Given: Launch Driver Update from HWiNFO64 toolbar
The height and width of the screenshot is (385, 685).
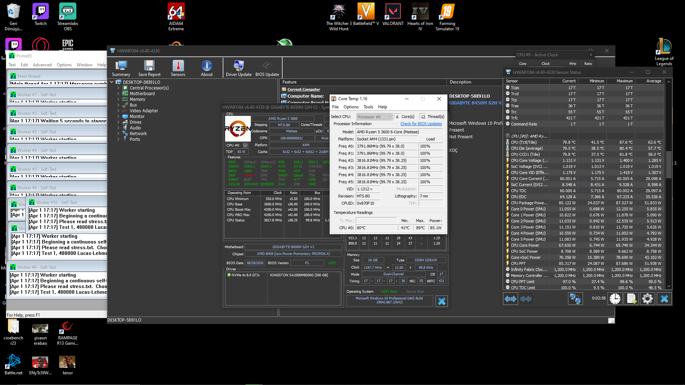Looking at the screenshot, I should click(239, 68).
